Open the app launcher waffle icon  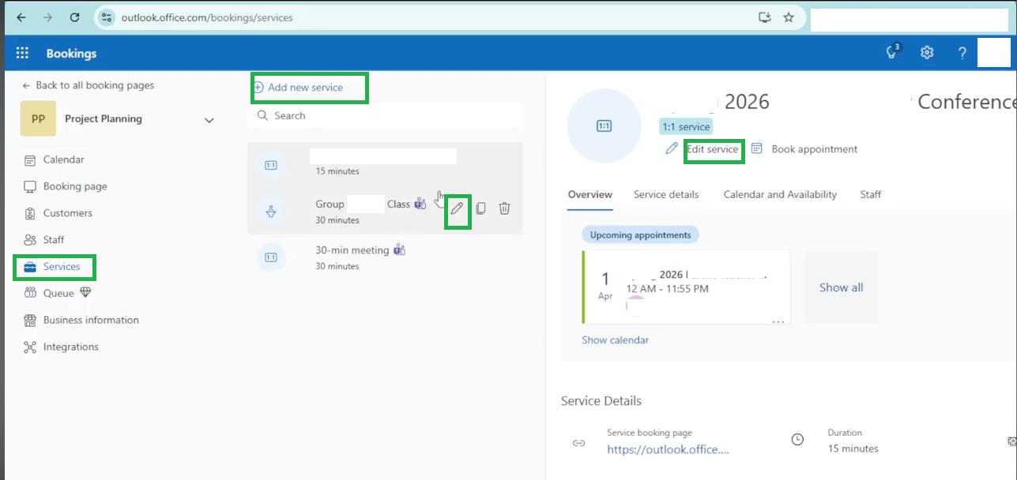click(x=22, y=53)
